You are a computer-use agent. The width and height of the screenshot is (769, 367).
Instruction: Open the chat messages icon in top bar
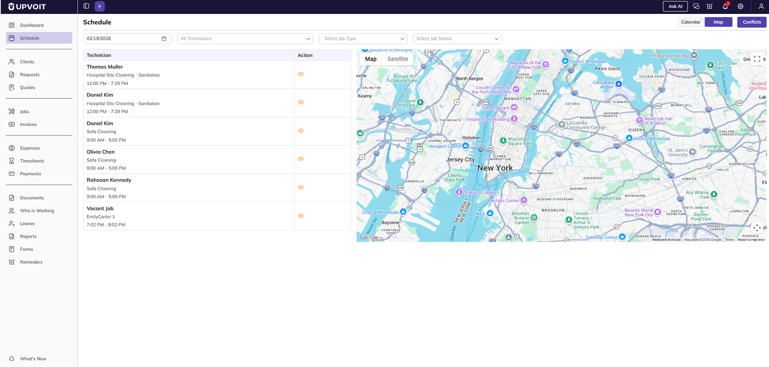click(696, 6)
